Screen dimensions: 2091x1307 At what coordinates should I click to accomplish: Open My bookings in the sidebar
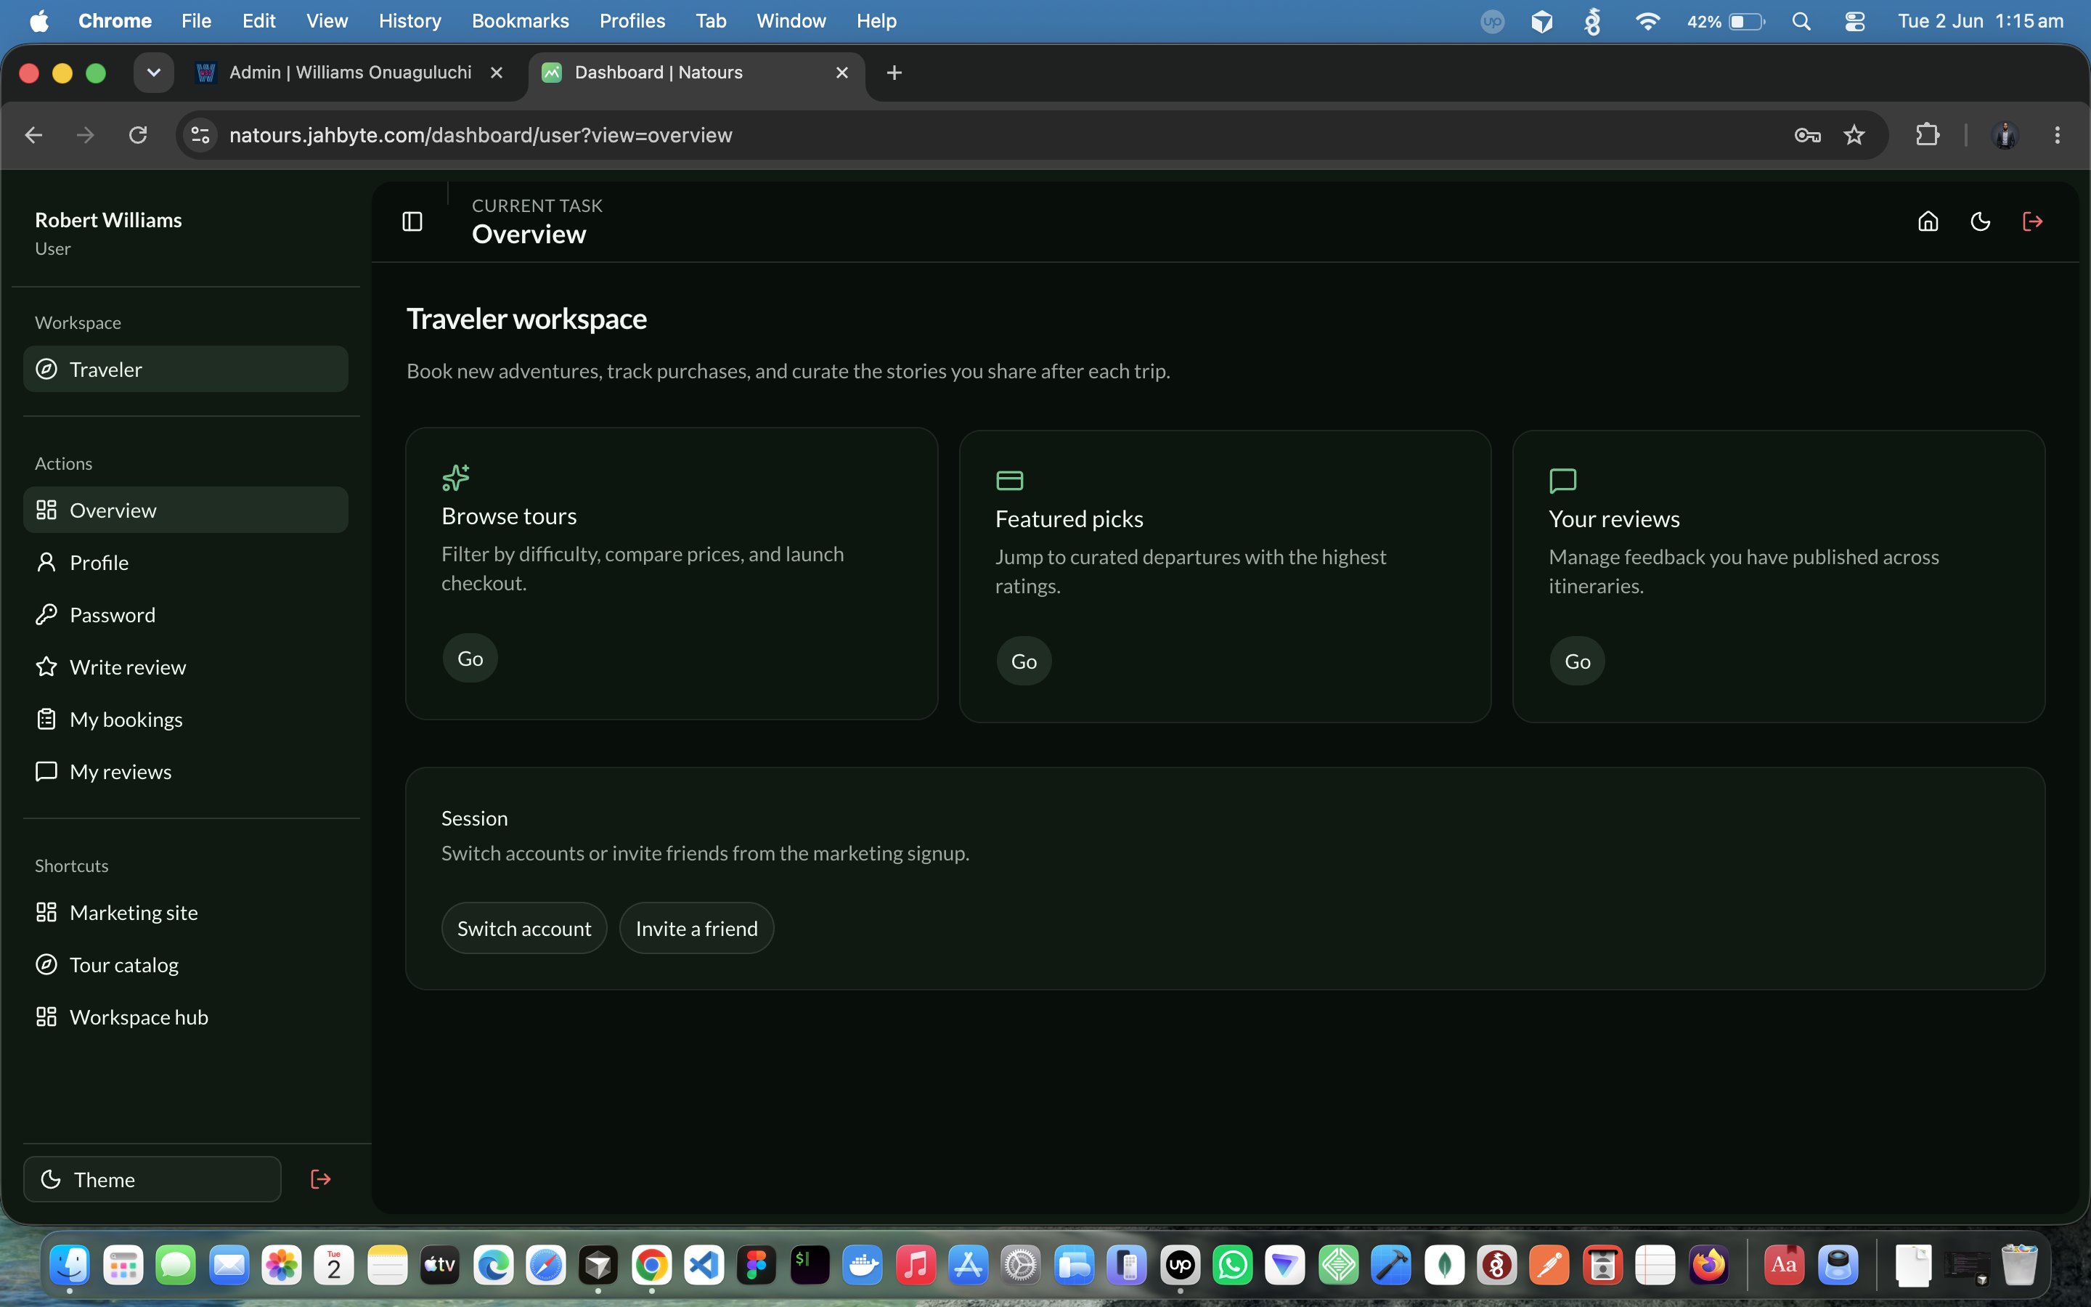point(186,719)
